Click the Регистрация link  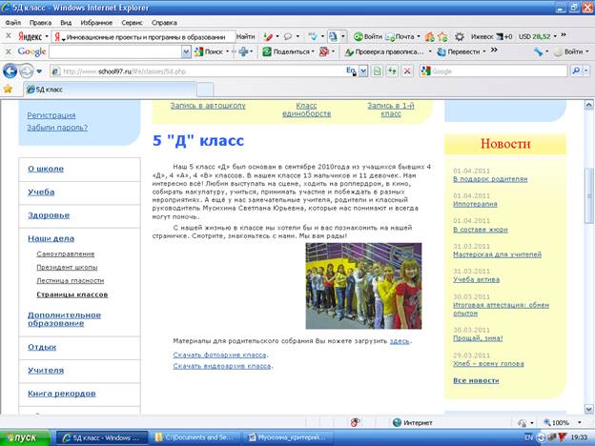click(51, 114)
